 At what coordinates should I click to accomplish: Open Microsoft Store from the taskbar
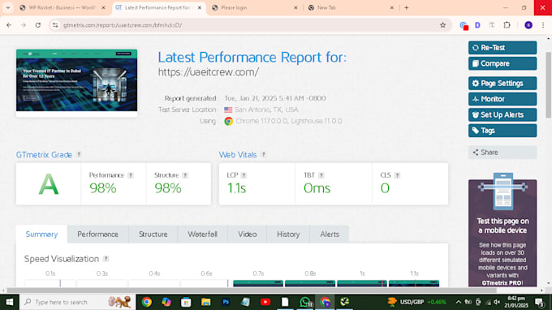tap(186, 302)
